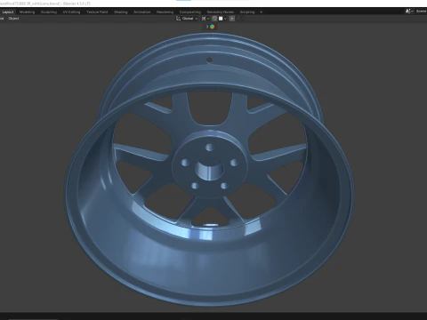Switch to the Layout workspace tab
427x320 pixels.
tap(8, 12)
